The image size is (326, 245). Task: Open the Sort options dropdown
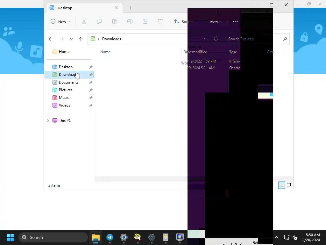click(x=183, y=21)
